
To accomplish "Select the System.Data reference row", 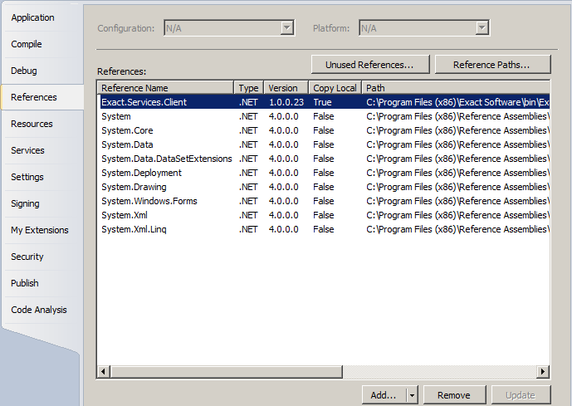I will [127, 144].
